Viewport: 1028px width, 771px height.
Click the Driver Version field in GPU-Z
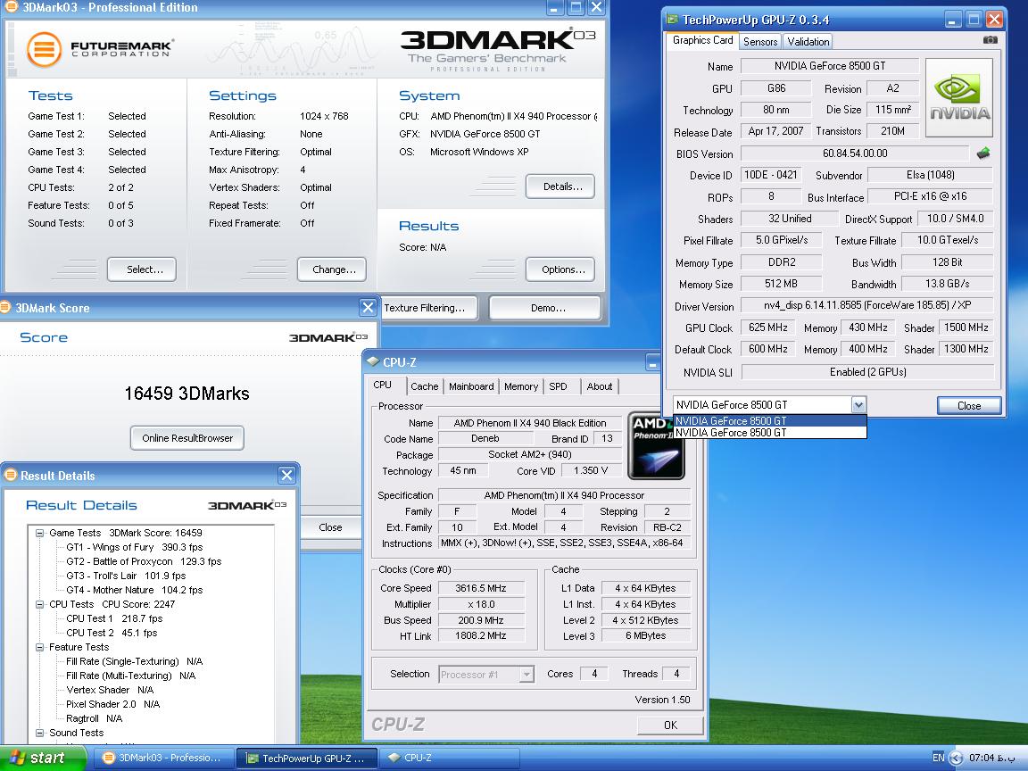(866, 305)
